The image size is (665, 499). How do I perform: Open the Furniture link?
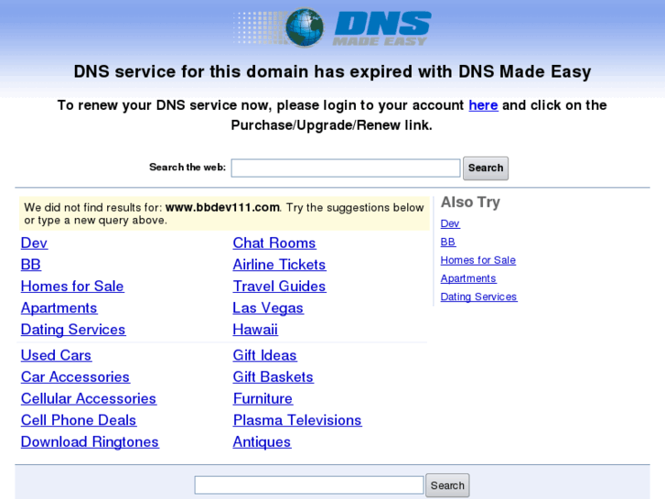(x=263, y=398)
